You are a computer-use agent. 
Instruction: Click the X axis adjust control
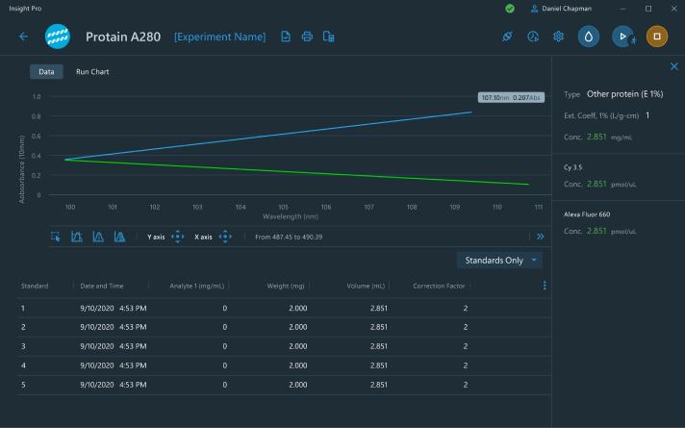[x=224, y=237]
